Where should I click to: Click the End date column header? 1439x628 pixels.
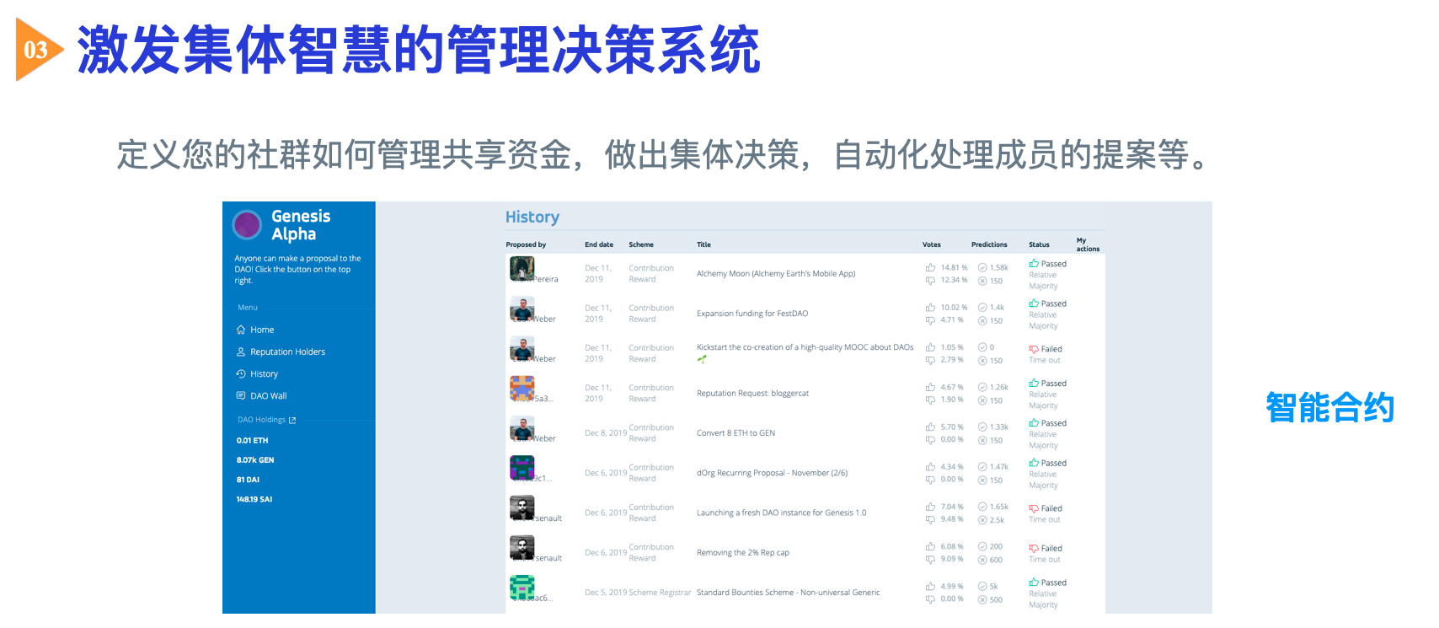(599, 244)
